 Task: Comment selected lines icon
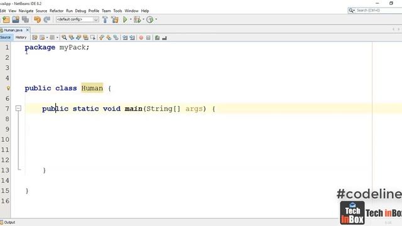pyautogui.click(x=157, y=38)
